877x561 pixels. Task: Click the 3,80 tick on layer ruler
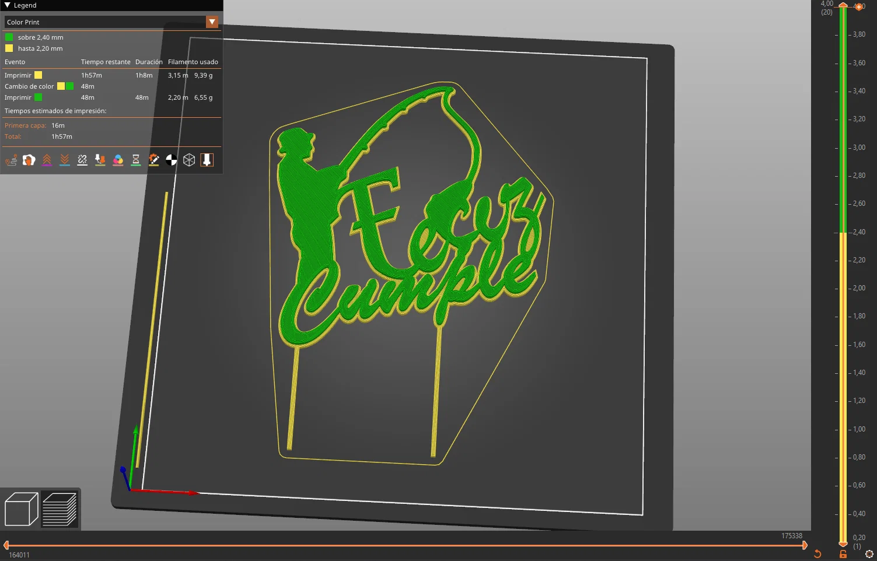click(859, 34)
